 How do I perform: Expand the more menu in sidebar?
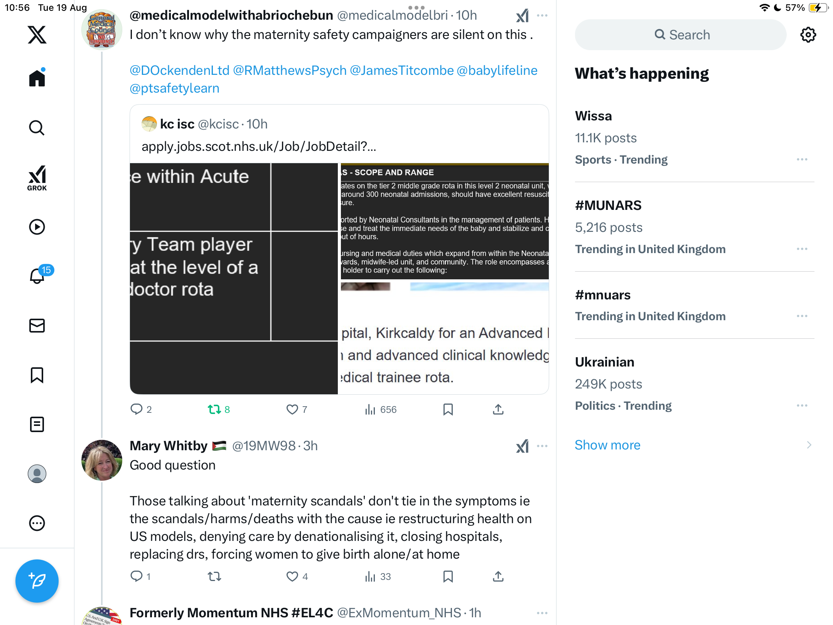click(37, 523)
